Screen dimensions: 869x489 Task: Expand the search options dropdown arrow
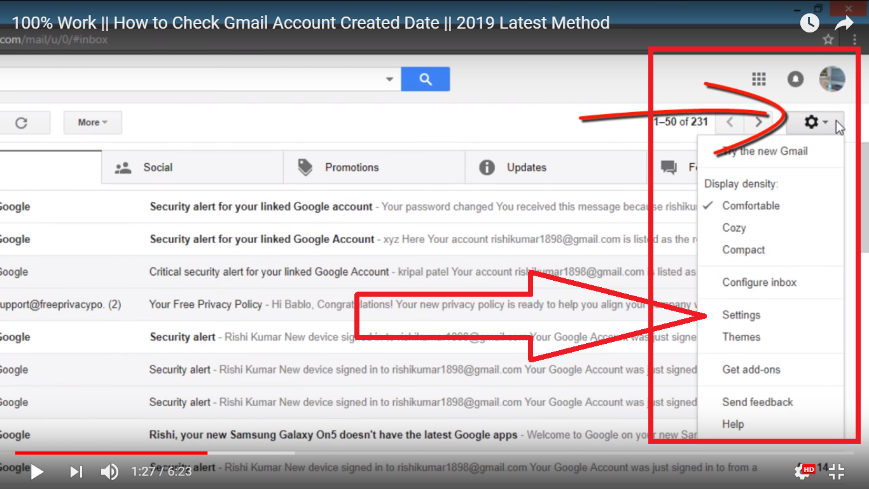(389, 78)
